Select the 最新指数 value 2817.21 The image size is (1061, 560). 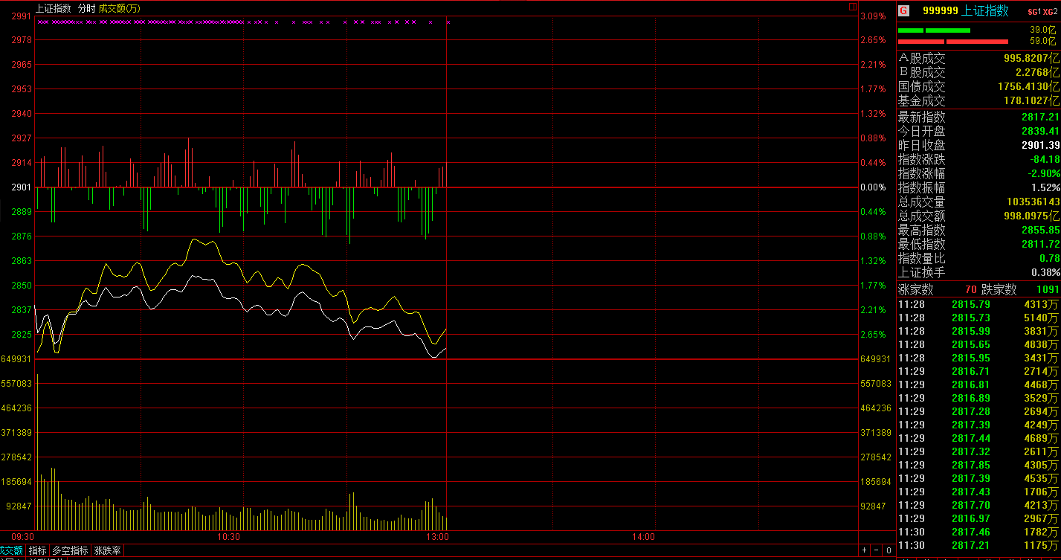pyautogui.click(x=1040, y=117)
